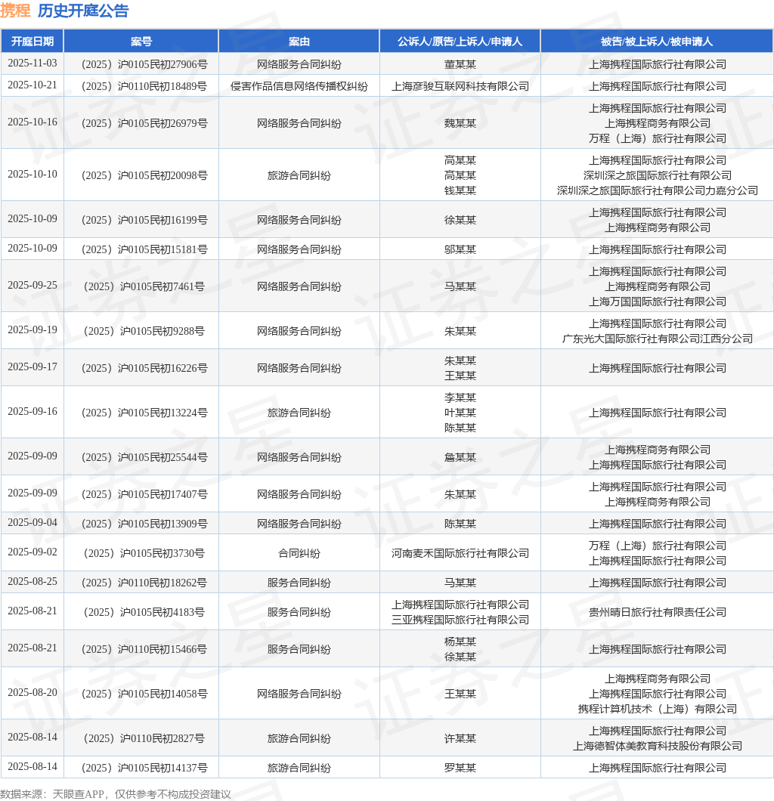Image resolution: width=774 pixels, height=801 pixels.
Task: Select the date 2025-10-16
Action: tap(33, 122)
